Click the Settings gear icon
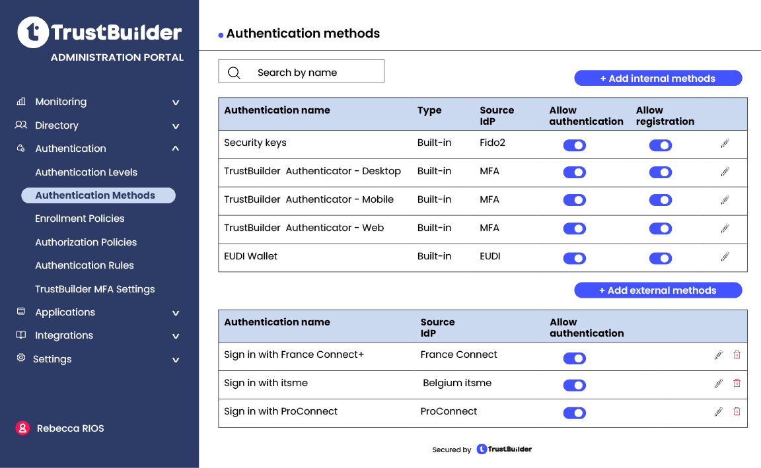The image size is (761, 468). [x=21, y=357]
